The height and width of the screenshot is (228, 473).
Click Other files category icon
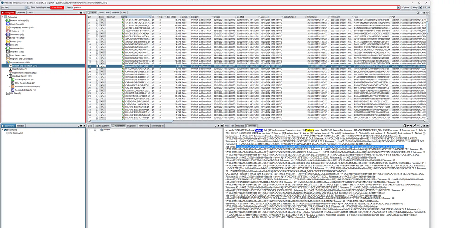pos(7,52)
